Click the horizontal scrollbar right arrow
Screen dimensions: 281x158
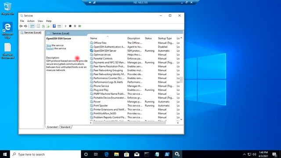[x=178, y=123]
